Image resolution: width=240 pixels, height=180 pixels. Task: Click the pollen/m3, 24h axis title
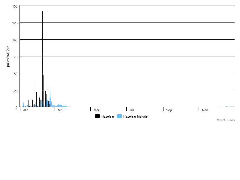pos(8,56)
